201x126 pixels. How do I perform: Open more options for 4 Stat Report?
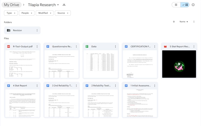37,86
